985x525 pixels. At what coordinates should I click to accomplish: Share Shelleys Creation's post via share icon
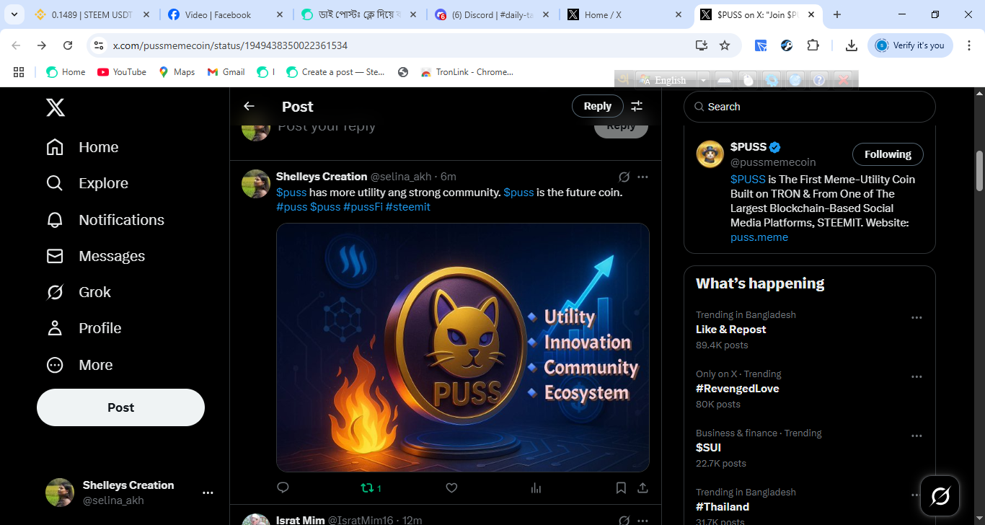pyautogui.click(x=642, y=487)
